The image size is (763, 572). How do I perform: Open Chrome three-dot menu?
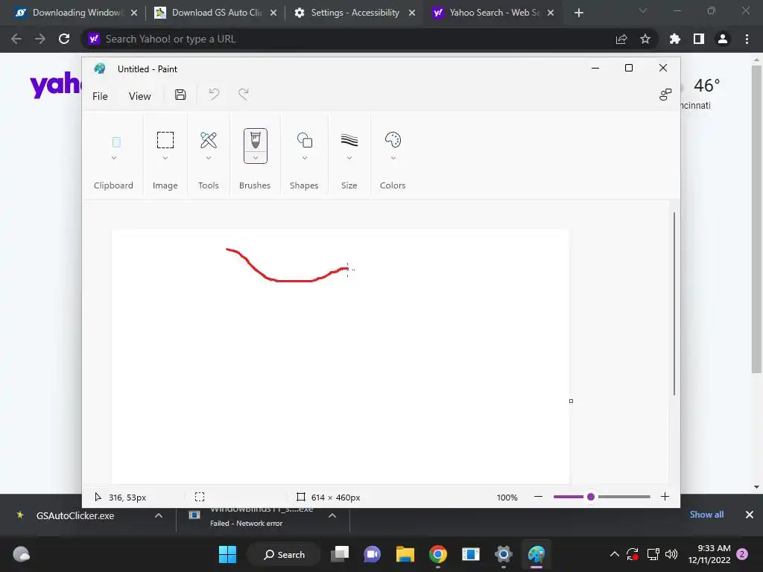click(x=747, y=39)
